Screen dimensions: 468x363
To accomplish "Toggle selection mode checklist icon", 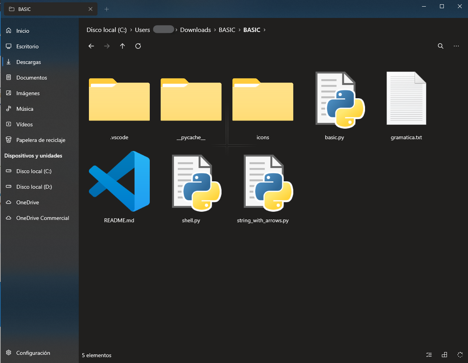I will tap(429, 355).
